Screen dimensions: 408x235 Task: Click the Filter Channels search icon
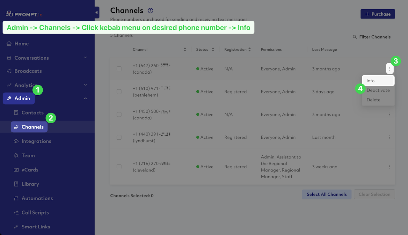pyautogui.click(x=355, y=37)
